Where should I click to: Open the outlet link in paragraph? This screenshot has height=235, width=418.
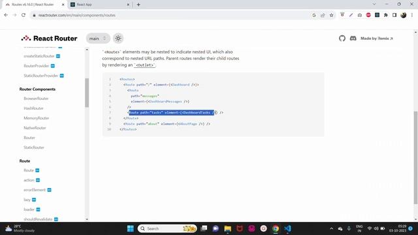(145, 65)
